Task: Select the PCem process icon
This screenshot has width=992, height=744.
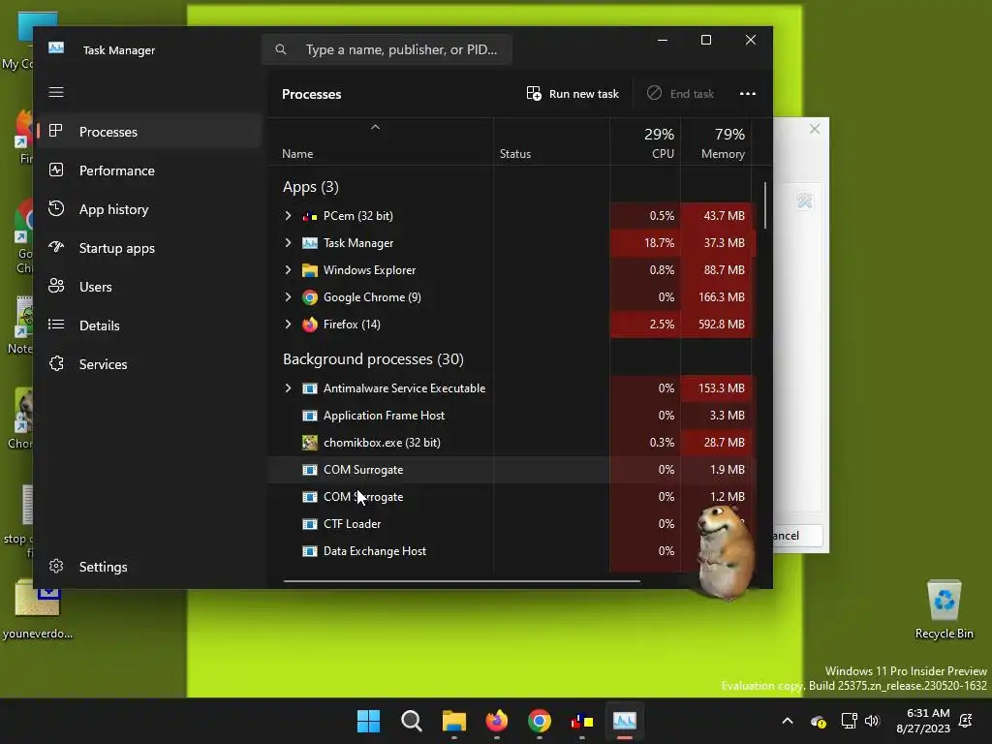Action: pos(309,216)
